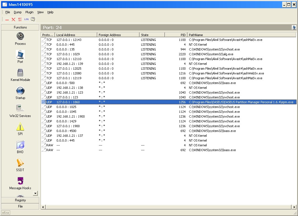Image resolution: width=298 pixels, height=216 pixels.
Task: Click the icon at right of Port header
Action: point(294,27)
